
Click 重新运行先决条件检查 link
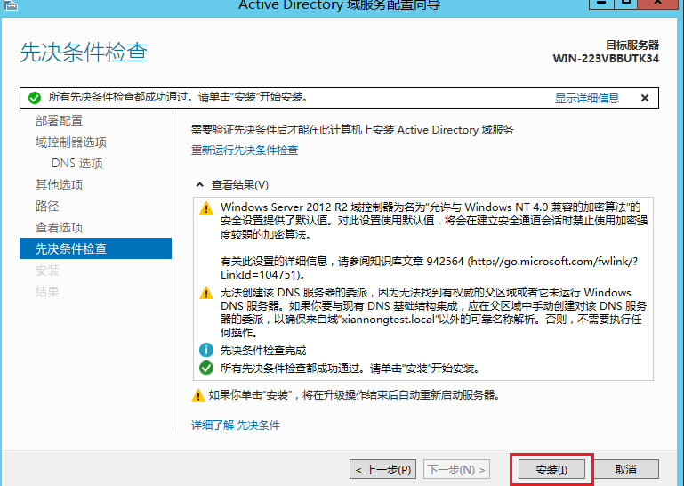[x=245, y=150]
